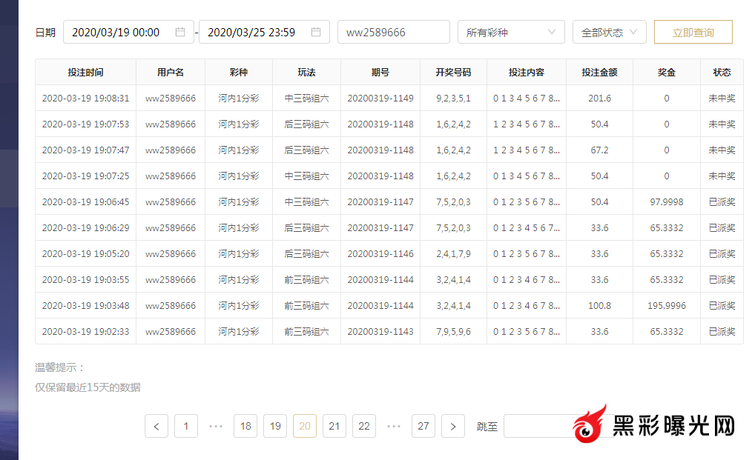Screen dimensions: 755x460
Task: Click the red bird logo watermark
Action: click(591, 424)
